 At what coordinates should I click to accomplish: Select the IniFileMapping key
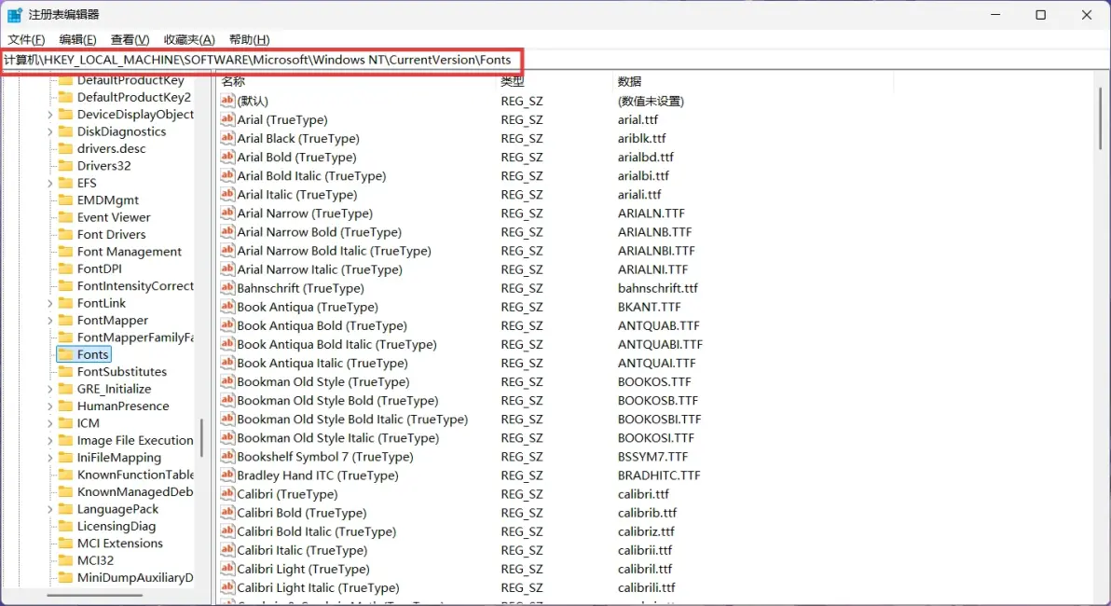pyautogui.click(x=119, y=457)
